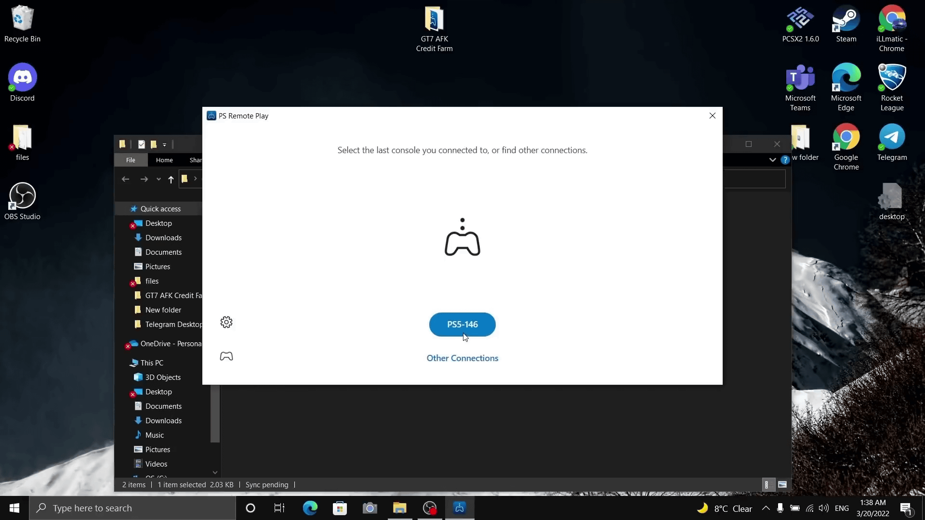Open Explorer help question mark
The width and height of the screenshot is (925, 520).
click(785, 160)
